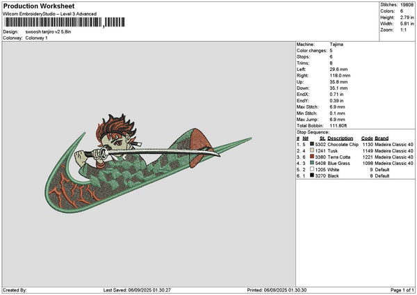Select the Min Stitch value '0.1 mm'
The image size is (417, 295).
pos(337,113)
